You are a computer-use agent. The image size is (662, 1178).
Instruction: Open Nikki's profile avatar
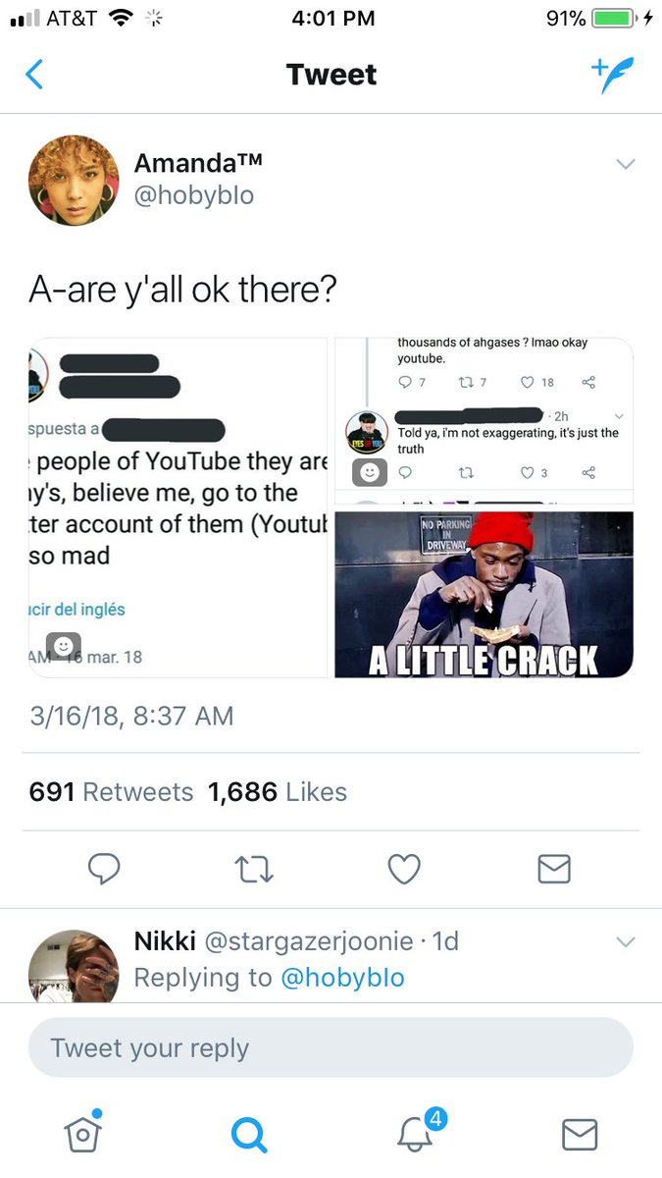pyautogui.click(x=74, y=966)
